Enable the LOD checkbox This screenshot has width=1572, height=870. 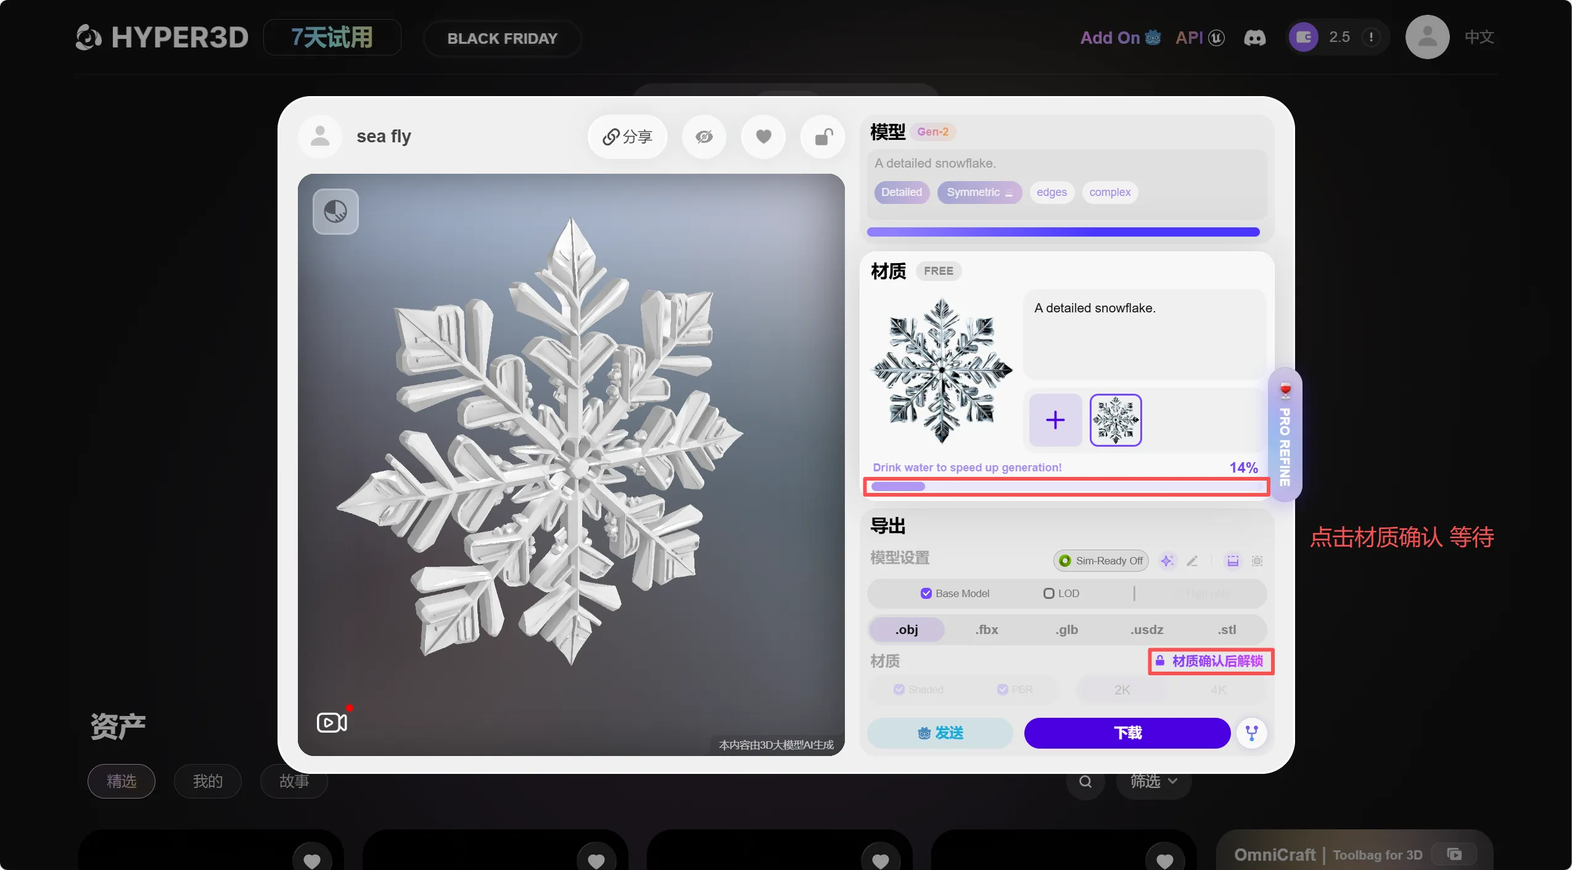[1048, 593]
